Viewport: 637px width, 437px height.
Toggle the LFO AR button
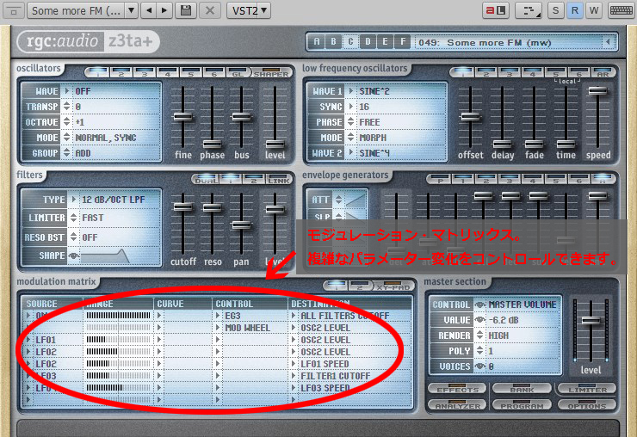[603, 73]
